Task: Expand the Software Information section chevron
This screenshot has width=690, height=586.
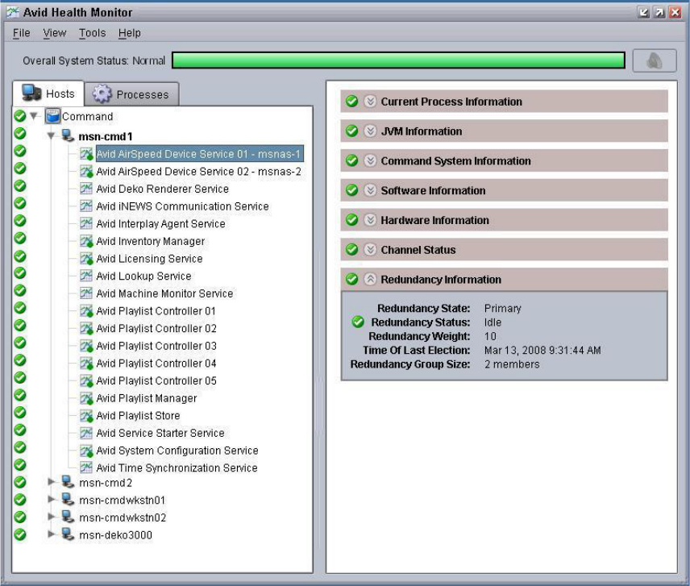Action: [x=370, y=190]
